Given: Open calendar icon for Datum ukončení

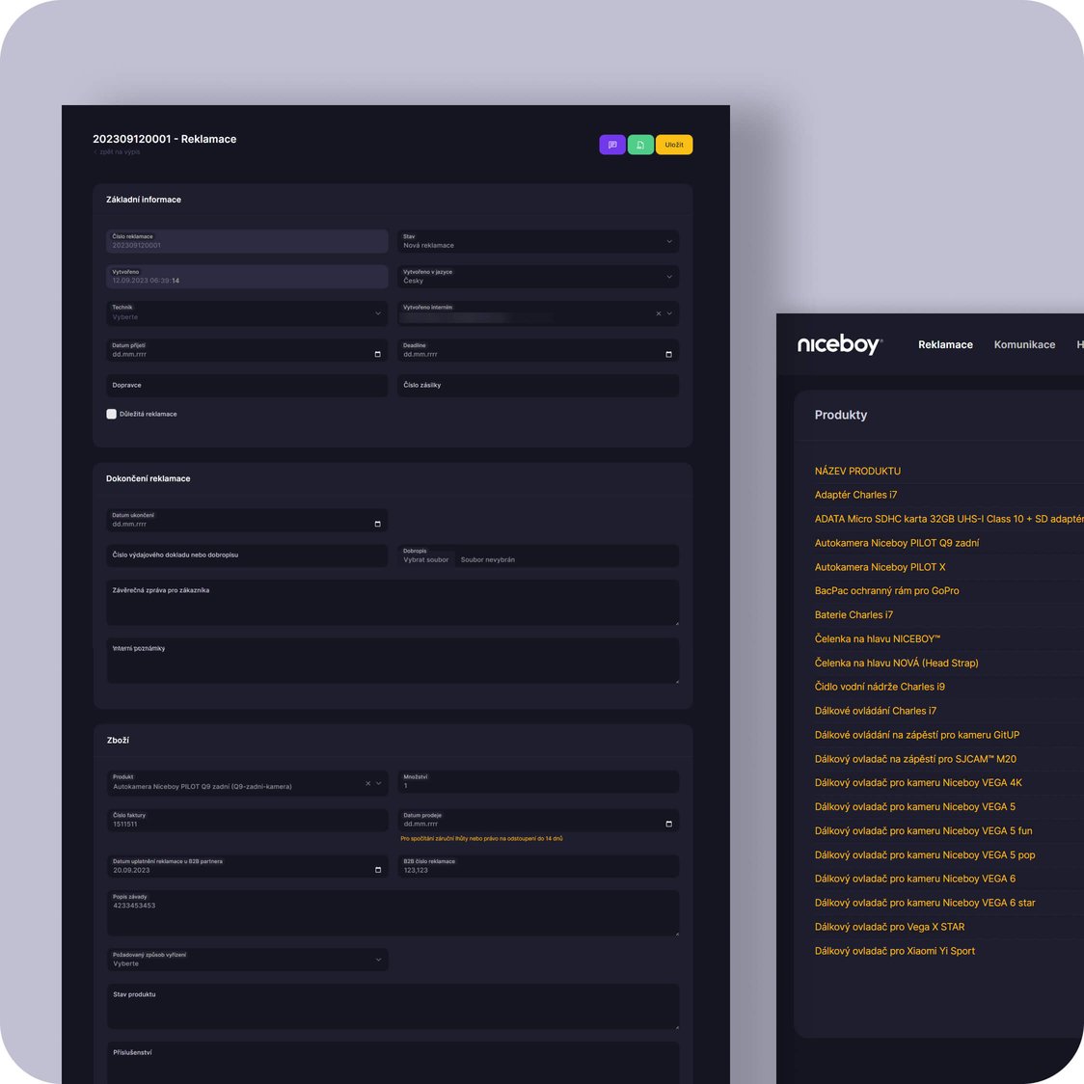Looking at the screenshot, I should tap(377, 524).
